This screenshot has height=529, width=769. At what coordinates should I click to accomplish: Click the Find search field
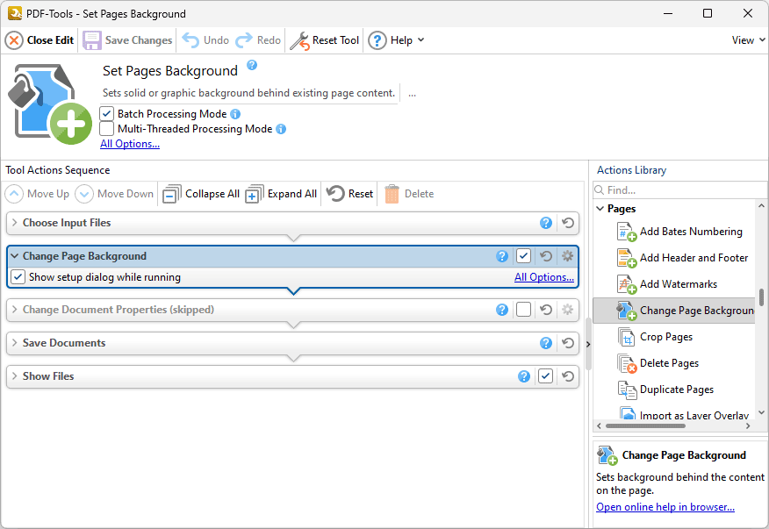tap(679, 189)
